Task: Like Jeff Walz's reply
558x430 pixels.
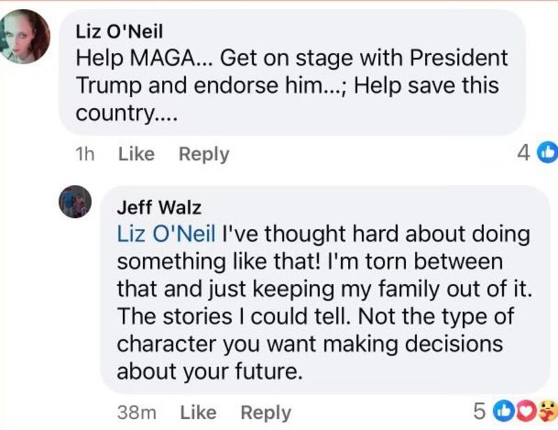Action: click(x=198, y=412)
